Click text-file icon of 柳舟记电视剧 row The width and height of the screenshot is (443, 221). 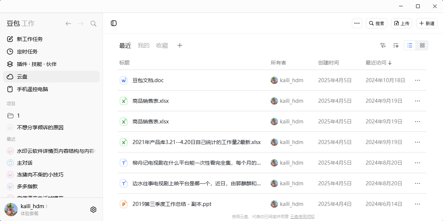point(124,163)
